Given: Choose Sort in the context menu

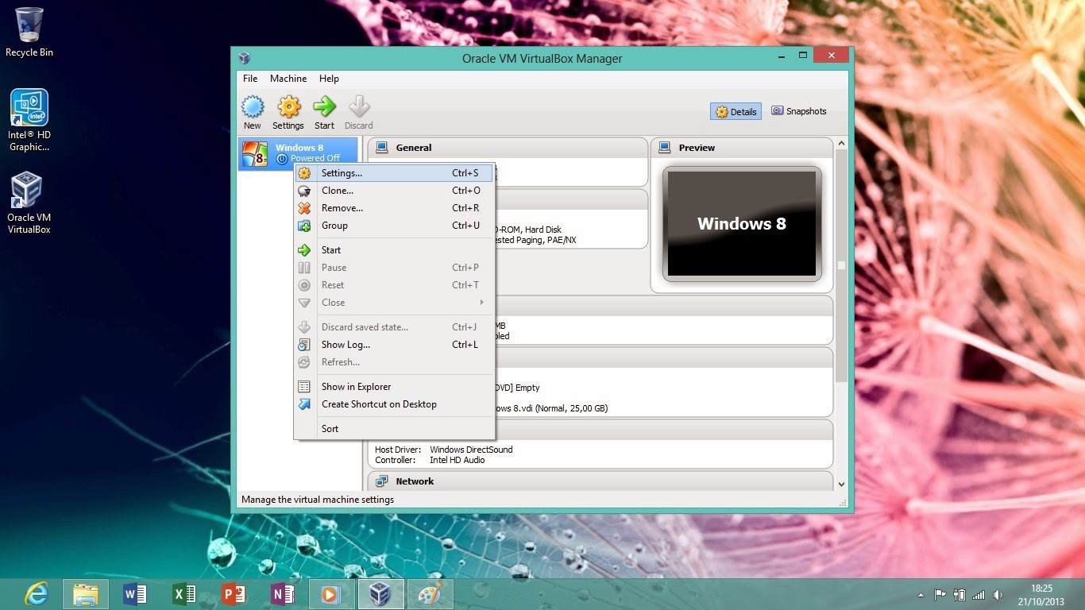Looking at the screenshot, I should coord(394,429).
